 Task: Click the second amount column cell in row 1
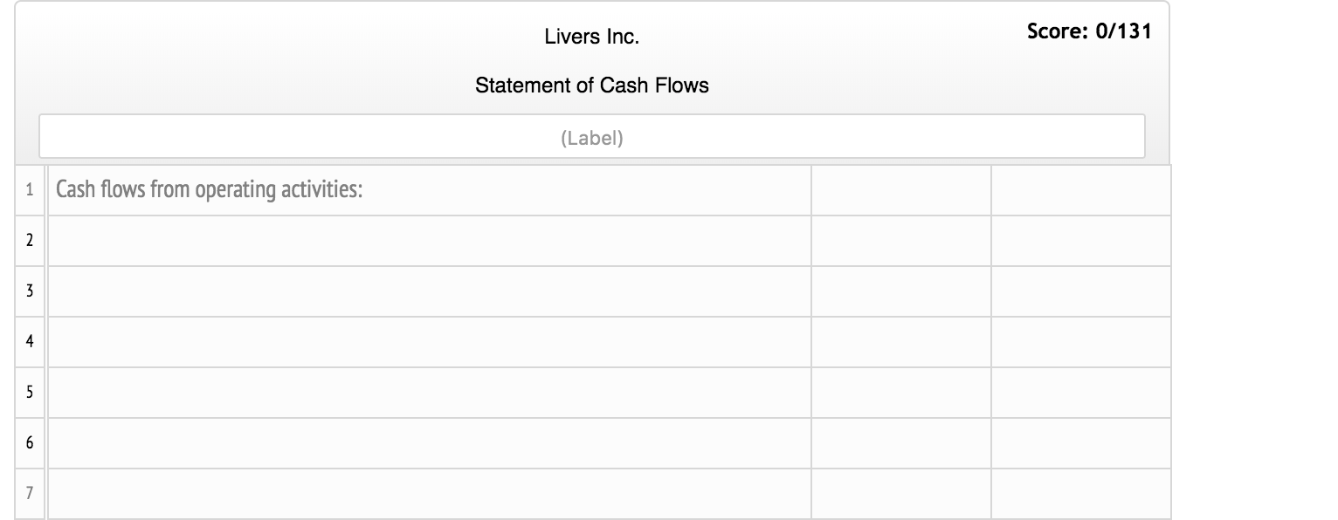[x=1080, y=188]
